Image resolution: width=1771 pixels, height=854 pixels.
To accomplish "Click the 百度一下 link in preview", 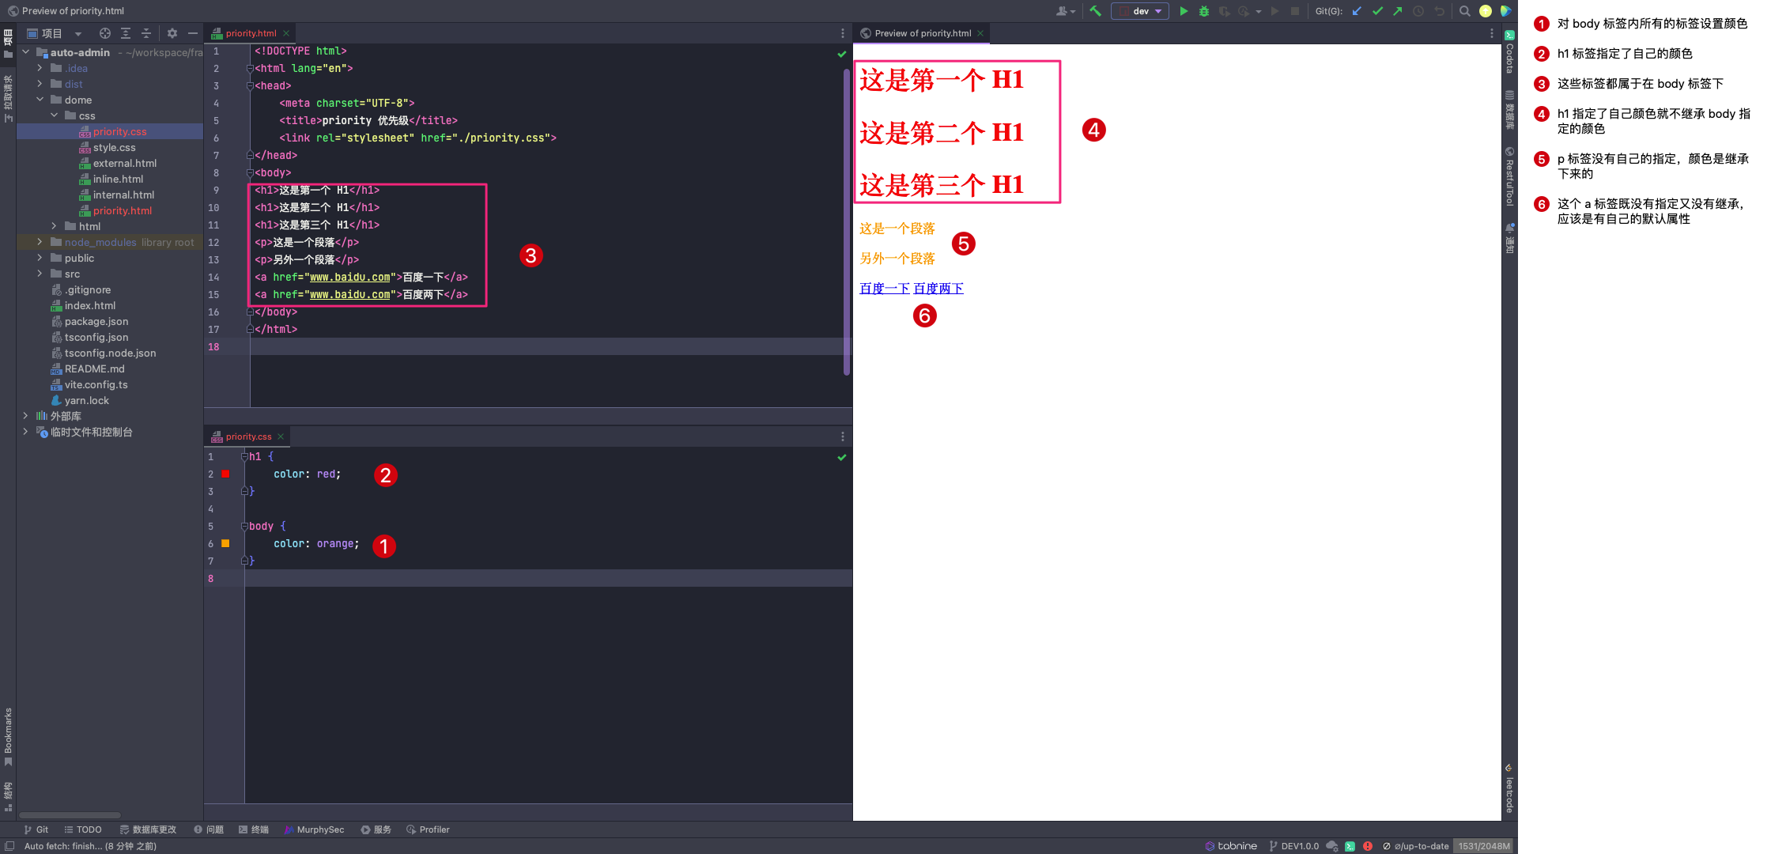I will pos(884,289).
